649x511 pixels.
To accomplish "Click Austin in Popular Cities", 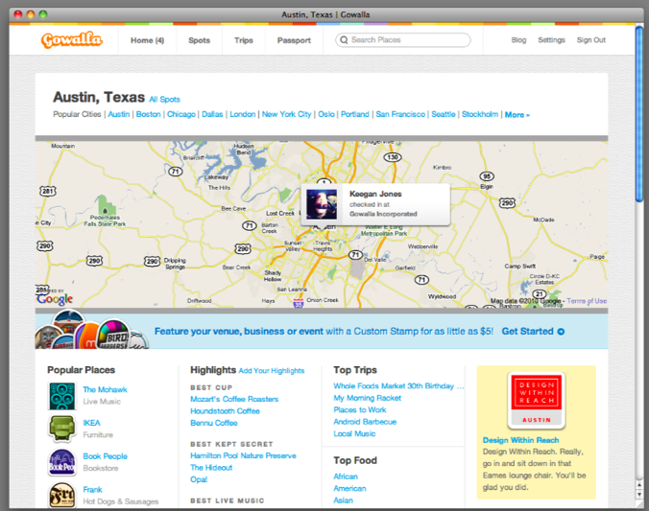I will 119,114.
